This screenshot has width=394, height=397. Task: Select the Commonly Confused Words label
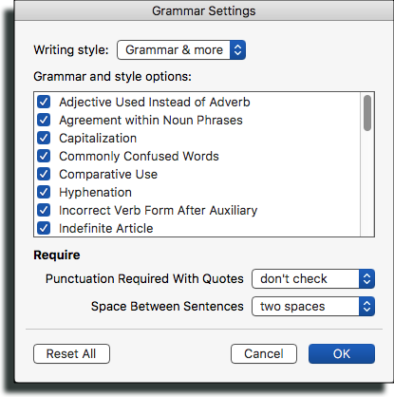(x=139, y=157)
